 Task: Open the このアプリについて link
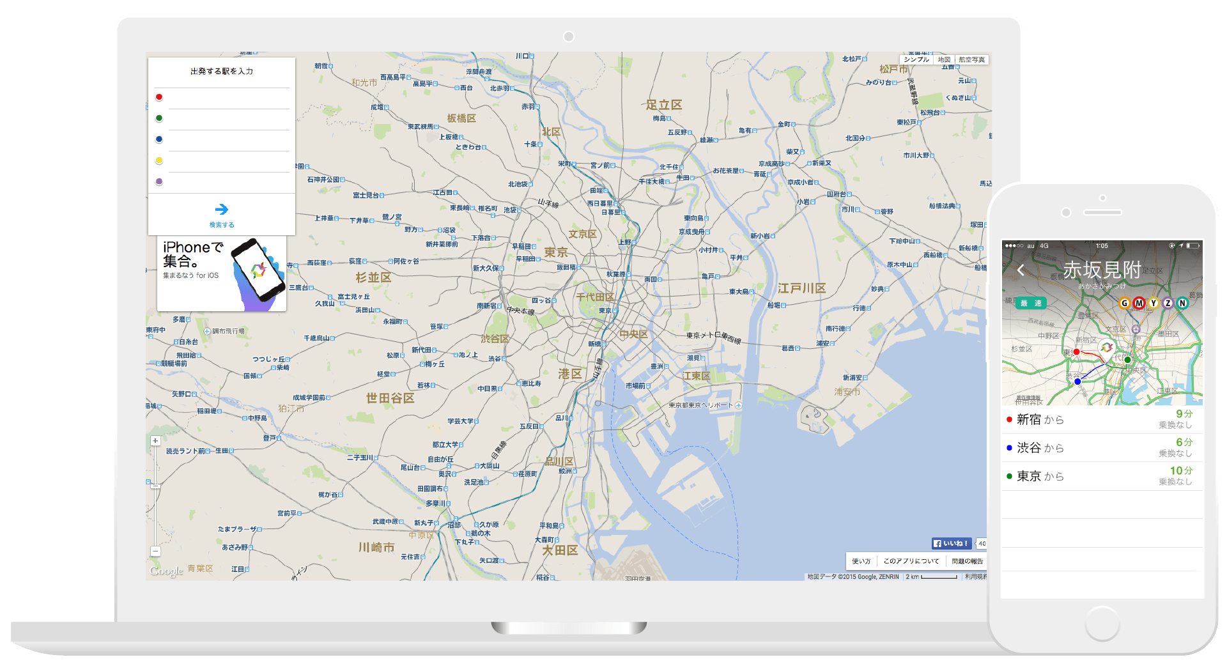pyautogui.click(x=911, y=561)
